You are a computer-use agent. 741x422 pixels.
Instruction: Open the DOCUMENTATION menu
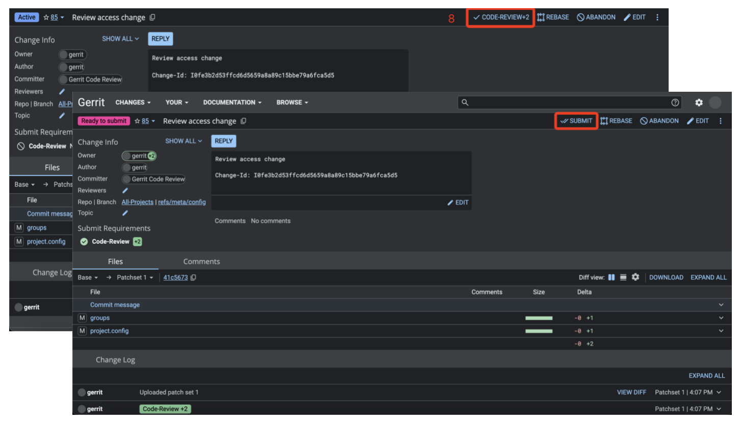(232, 102)
